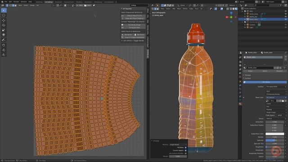Switch viewport to Material Preview shading

(234, 9)
